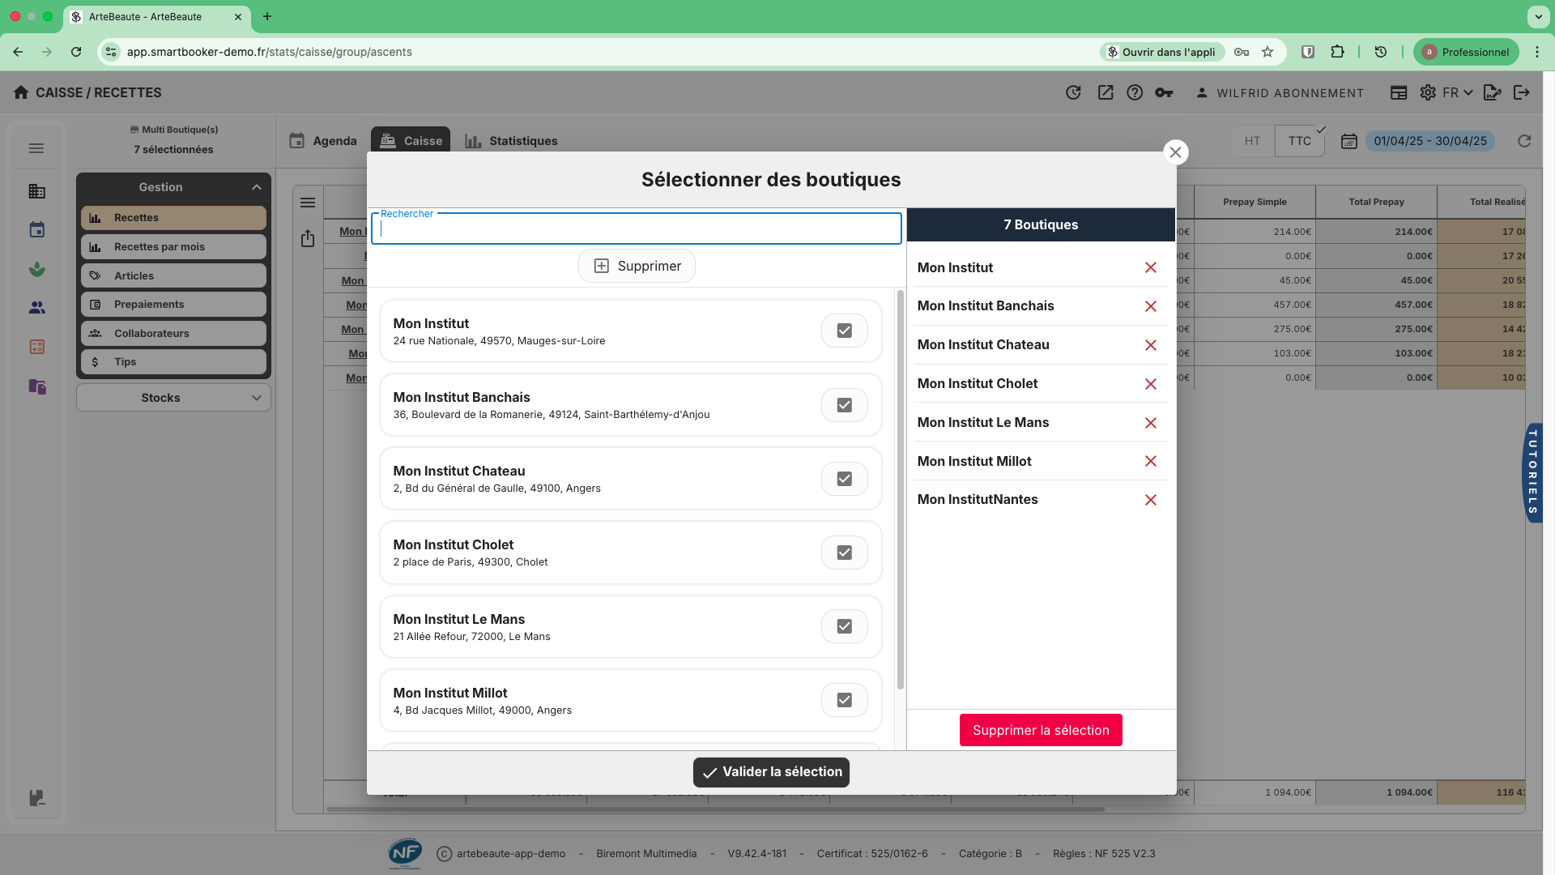
Task: Open the Collaborateurs section
Action: [173, 333]
